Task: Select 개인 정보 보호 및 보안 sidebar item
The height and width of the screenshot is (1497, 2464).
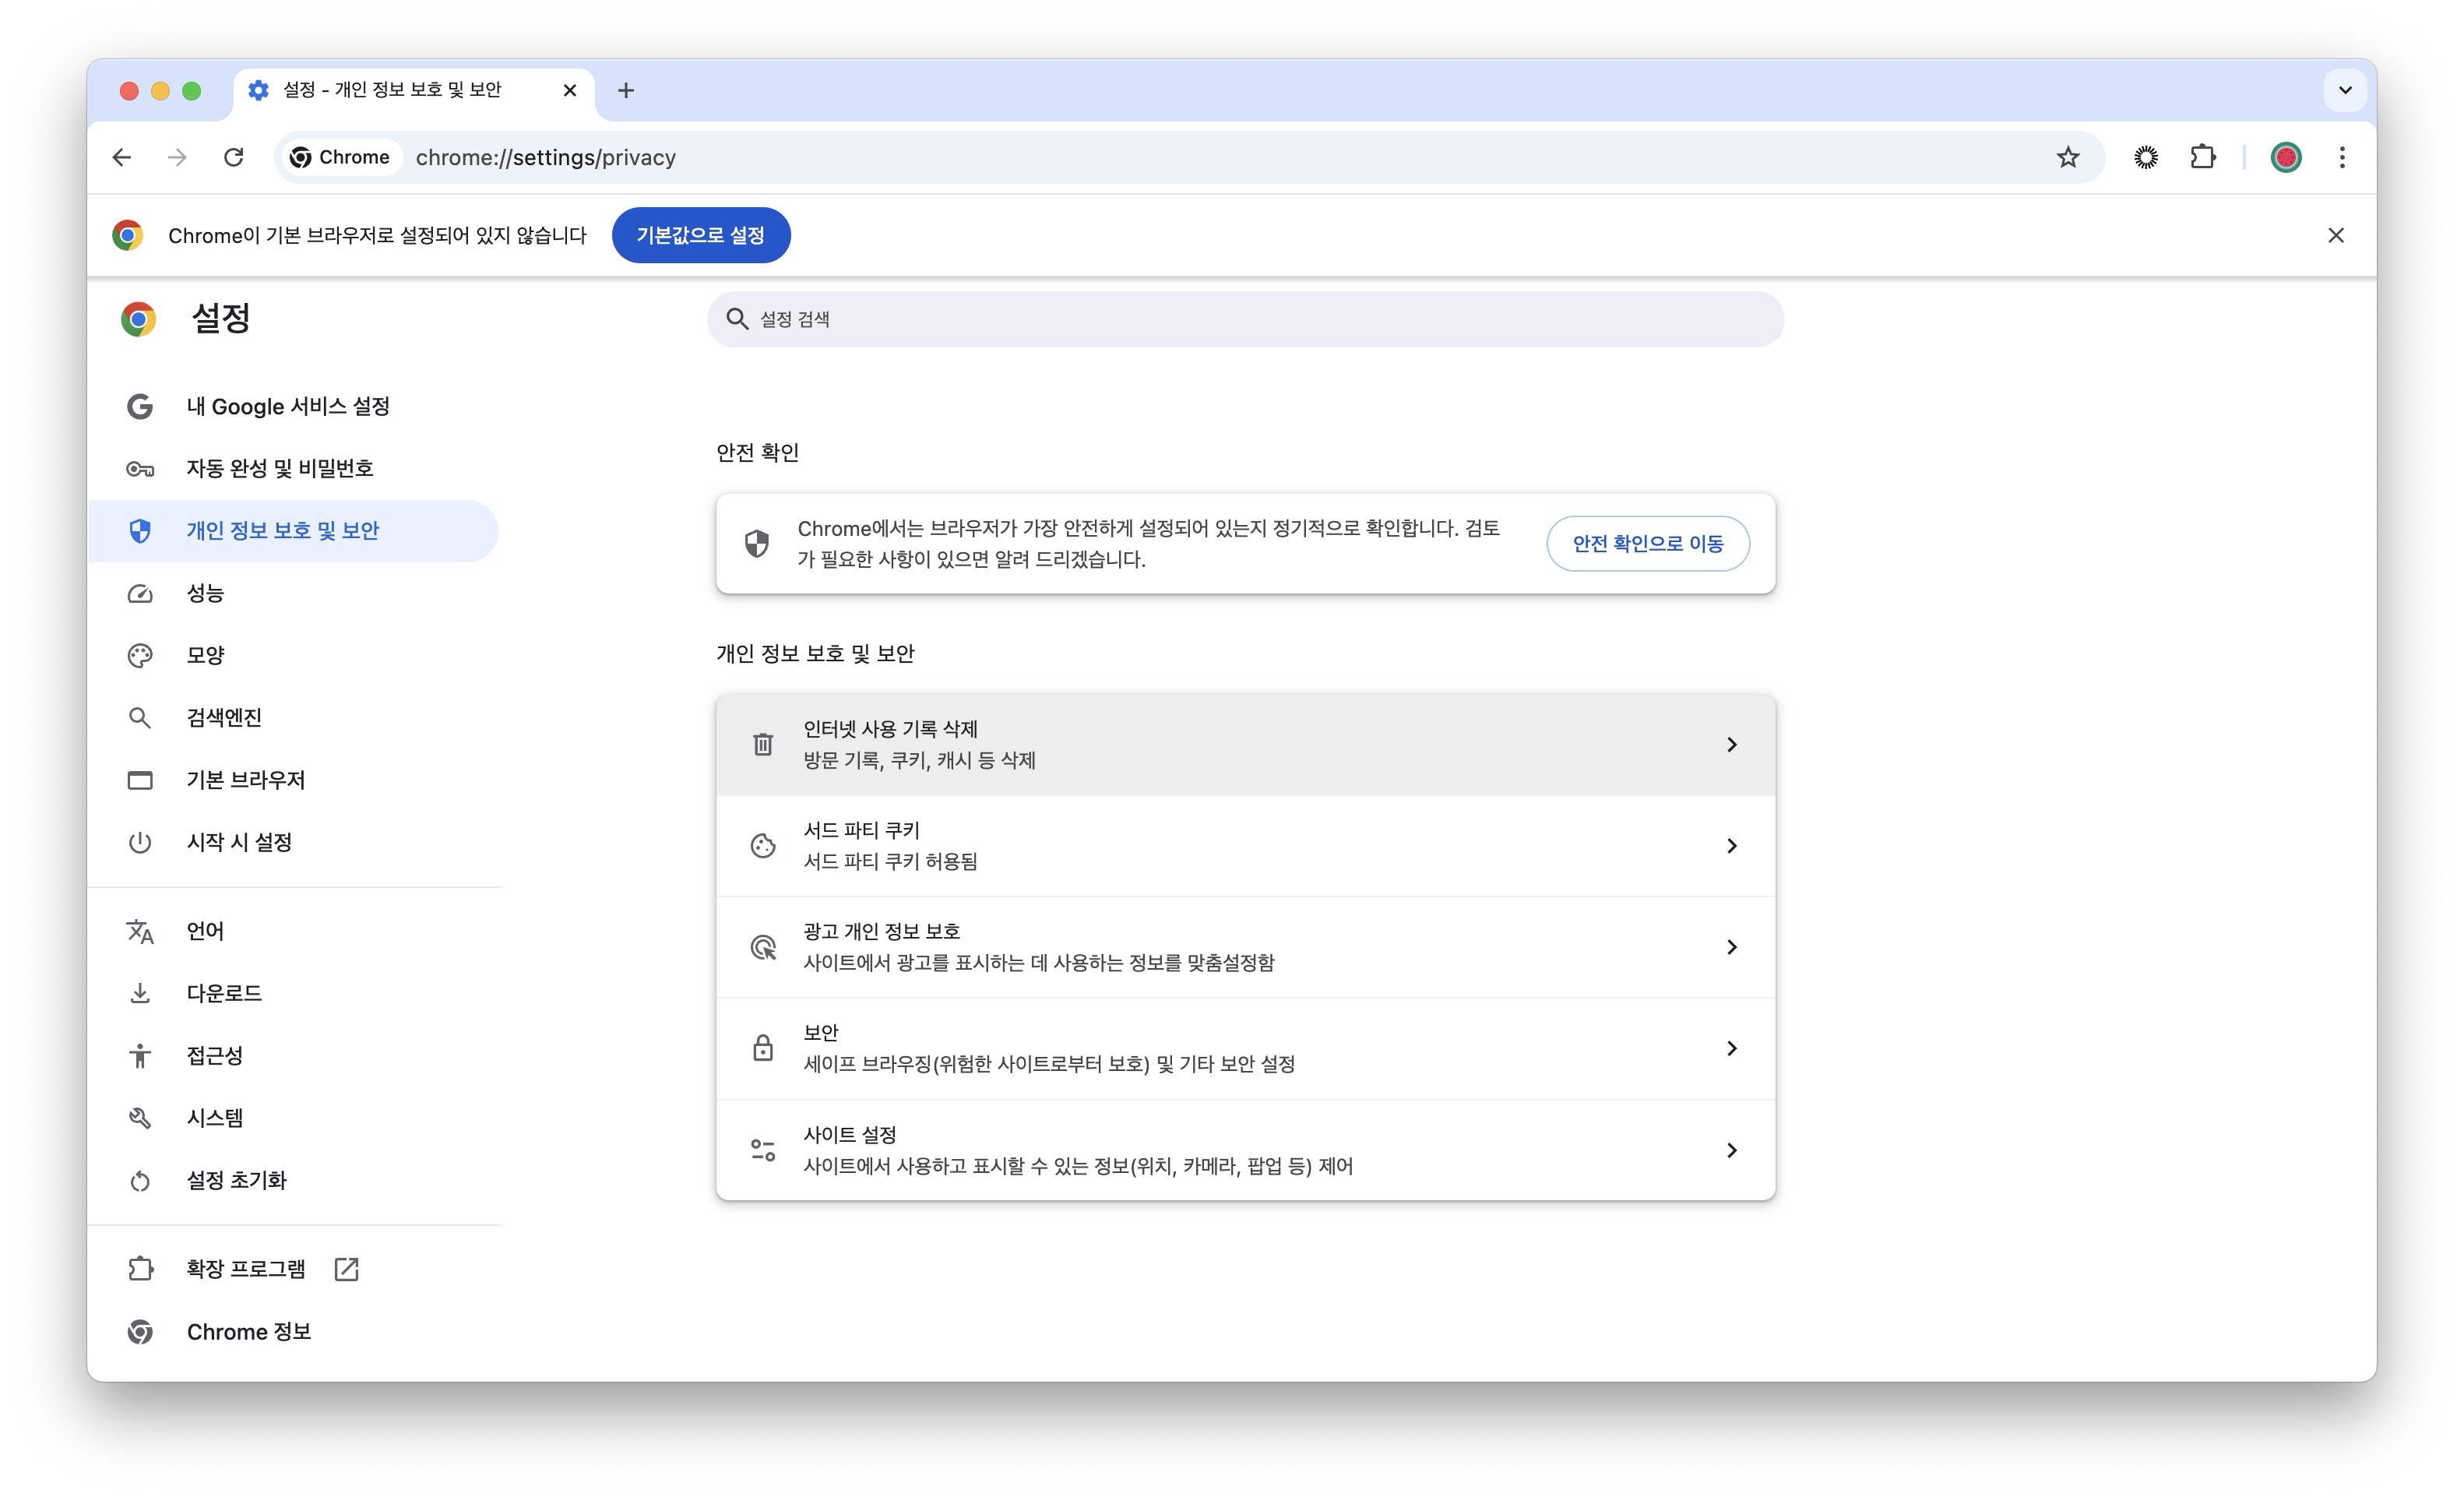Action: point(293,530)
